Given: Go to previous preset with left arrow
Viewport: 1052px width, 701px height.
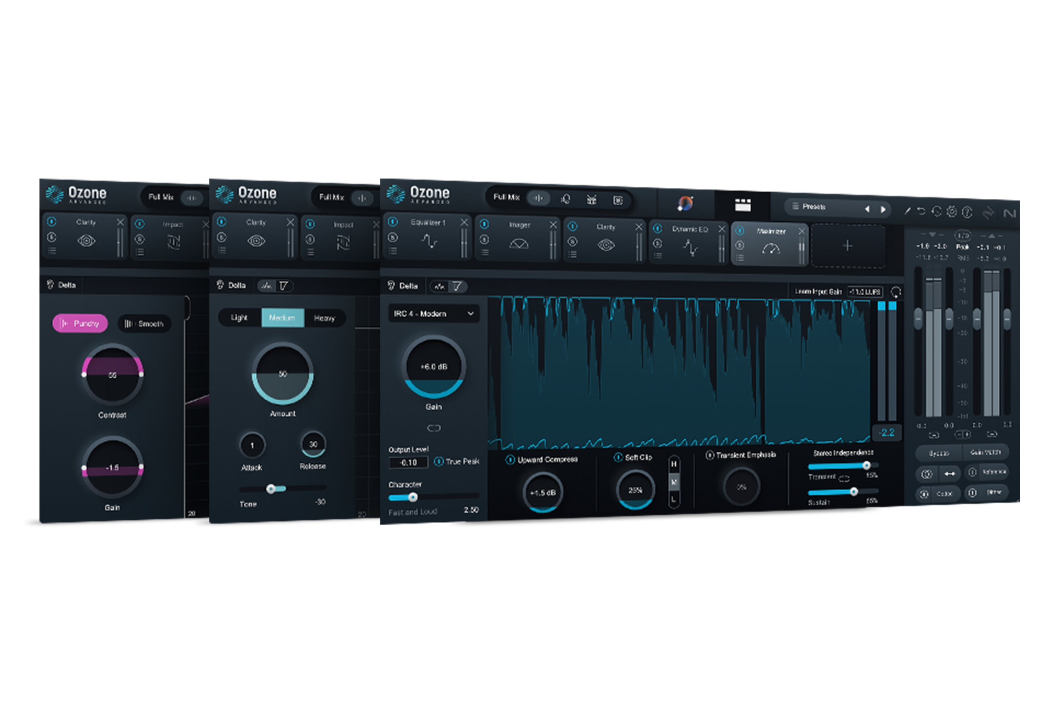Looking at the screenshot, I should 867,209.
